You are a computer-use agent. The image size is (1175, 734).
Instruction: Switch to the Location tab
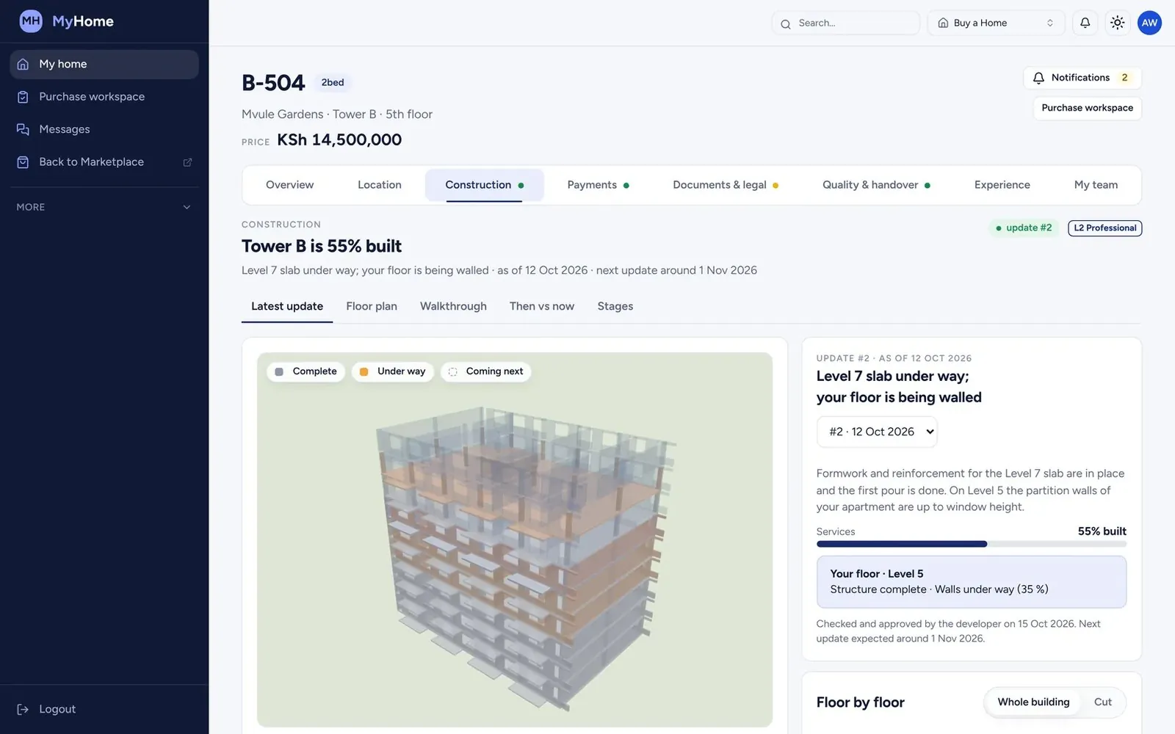[x=380, y=185]
